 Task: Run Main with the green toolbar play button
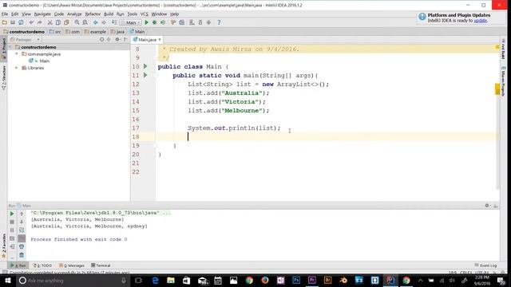point(146,22)
